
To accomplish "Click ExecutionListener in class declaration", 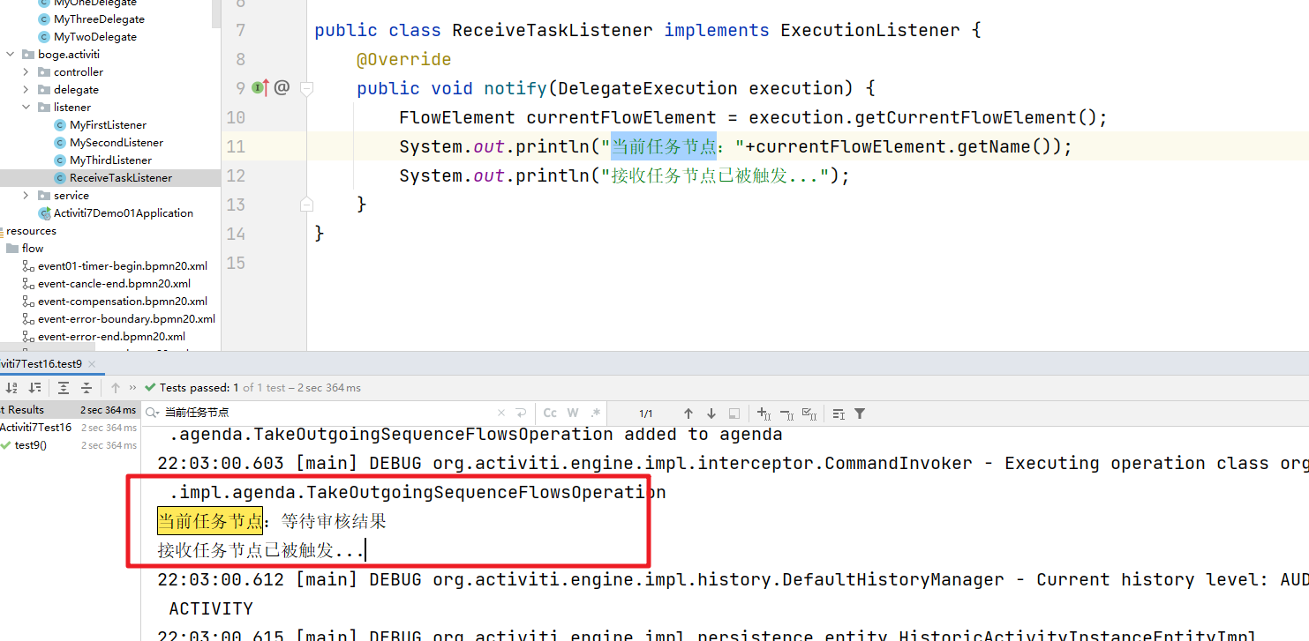I will coord(870,30).
